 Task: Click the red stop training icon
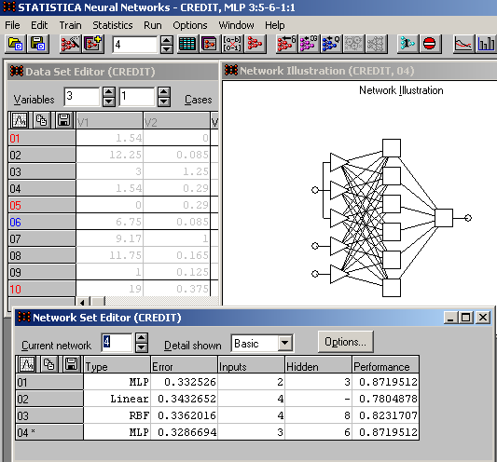click(430, 44)
